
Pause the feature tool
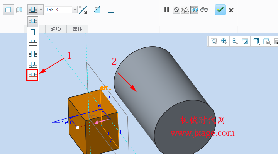166,10
